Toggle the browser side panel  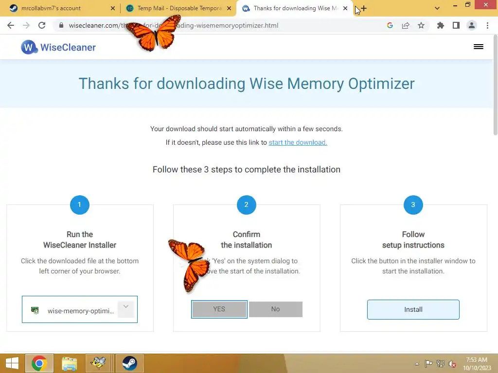(x=456, y=25)
